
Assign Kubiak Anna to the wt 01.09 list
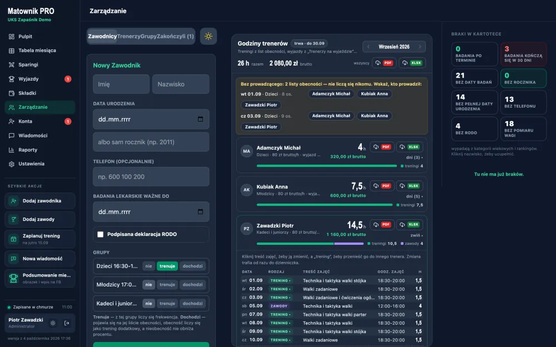tap(374, 94)
